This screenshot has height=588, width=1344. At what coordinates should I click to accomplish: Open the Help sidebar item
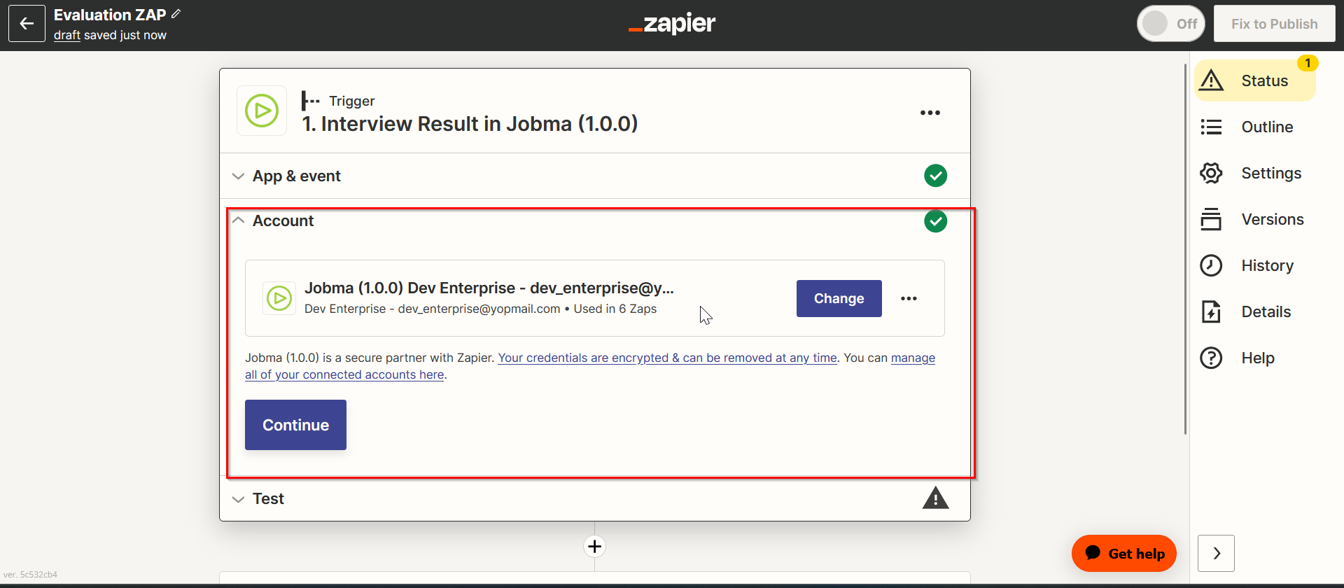point(1258,358)
